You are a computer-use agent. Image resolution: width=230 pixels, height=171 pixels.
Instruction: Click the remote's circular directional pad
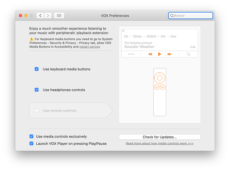[x=160, y=78]
